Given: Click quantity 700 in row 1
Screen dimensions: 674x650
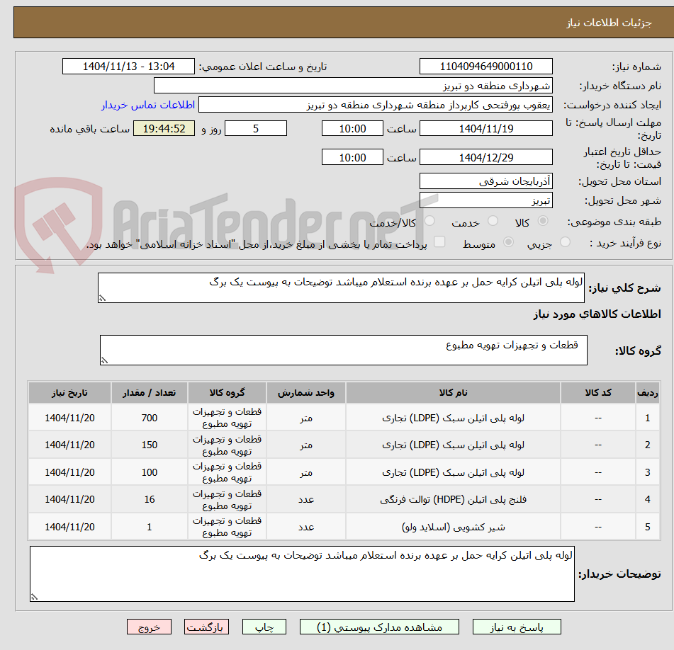Looking at the screenshot, I should click(149, 418).
